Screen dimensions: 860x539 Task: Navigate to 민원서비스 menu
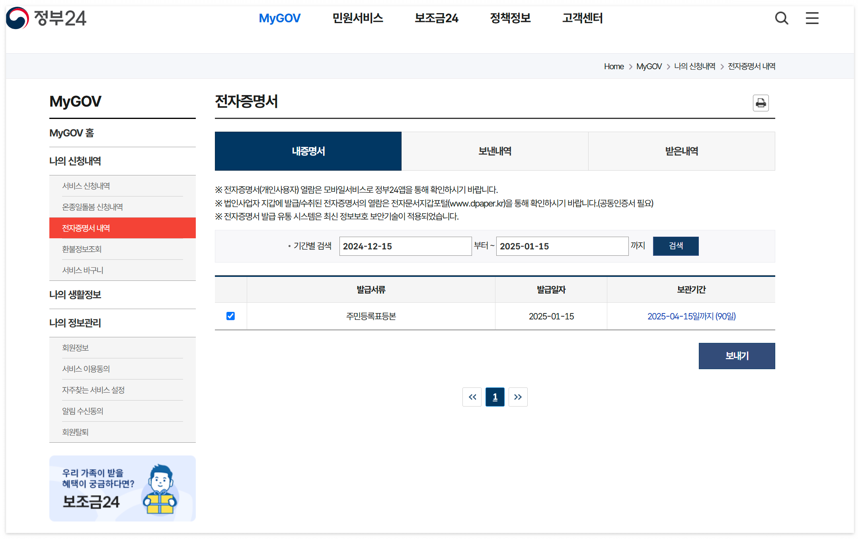click(x=357, y=18)
